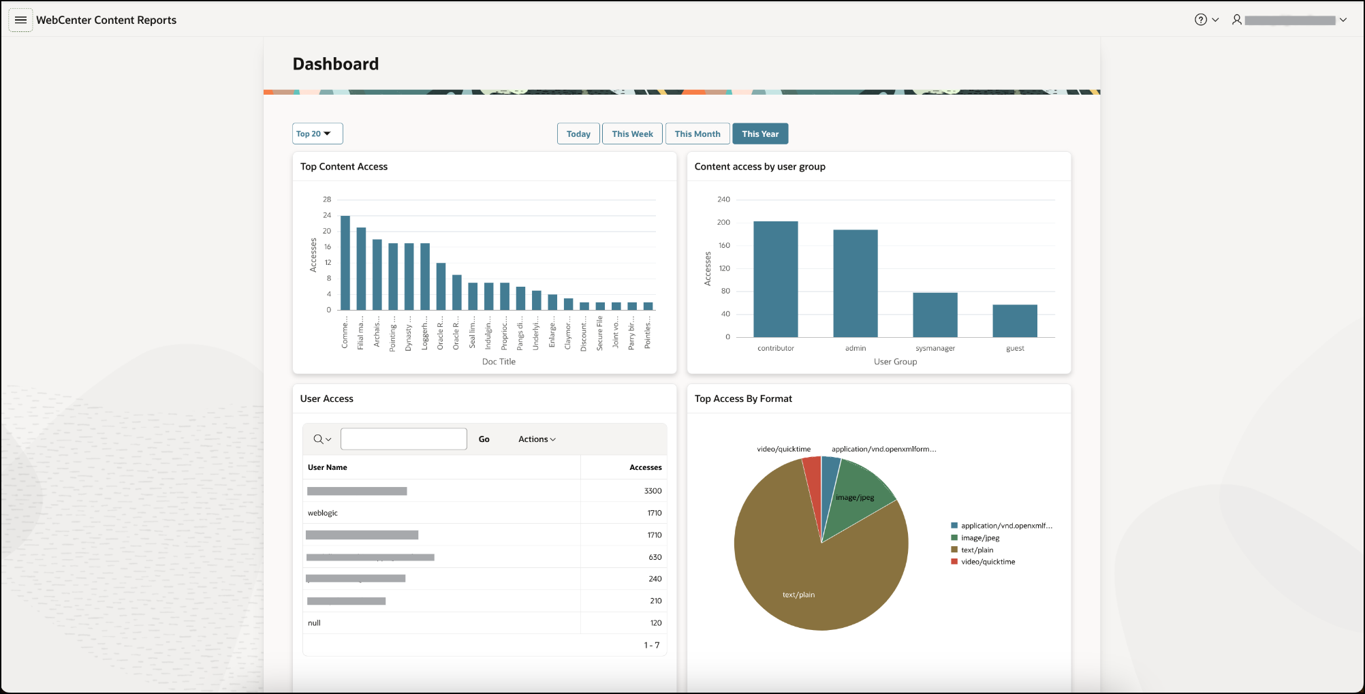Viewport: 1365px width, 694px height.
Task: Click the application/vnd.openxmlf... legend swatch
Action: (x=954, y=525)
